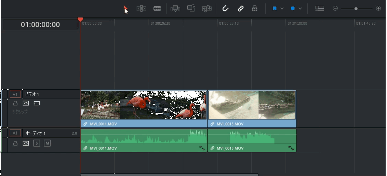Open the marker color dropdown arrow
Screen dimensions: 387x176
click(300, 9)
